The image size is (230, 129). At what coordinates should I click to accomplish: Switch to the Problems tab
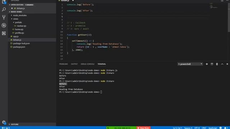[63, 64]
